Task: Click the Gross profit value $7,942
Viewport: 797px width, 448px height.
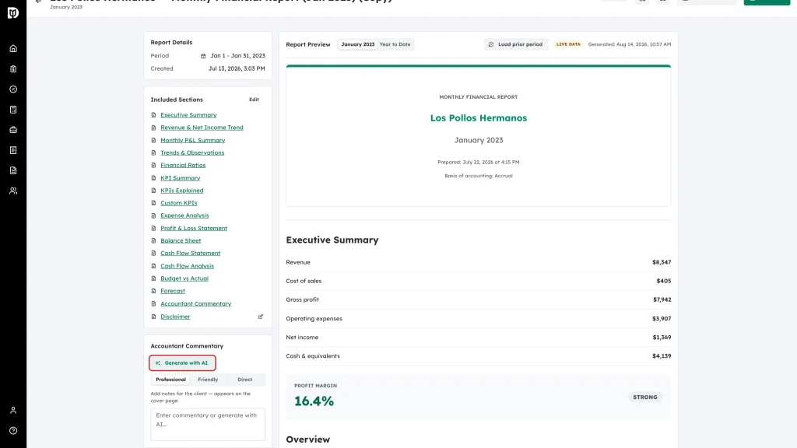Action: (x=662, y=299)
